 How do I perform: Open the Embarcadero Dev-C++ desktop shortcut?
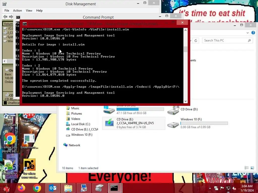coord(29,120)
